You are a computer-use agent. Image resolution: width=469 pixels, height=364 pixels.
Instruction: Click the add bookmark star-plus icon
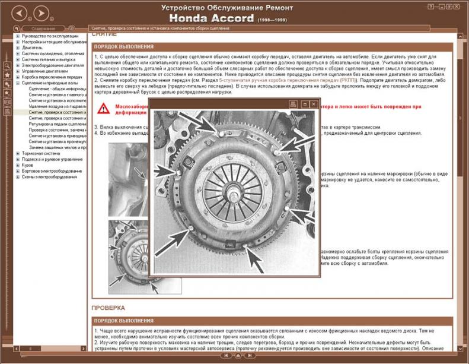point(7,84)
